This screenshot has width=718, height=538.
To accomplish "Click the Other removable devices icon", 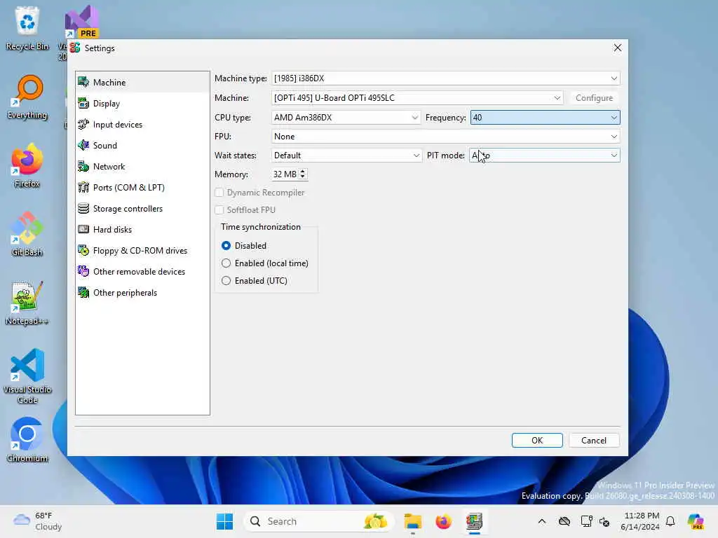I will tap(83, 272).
